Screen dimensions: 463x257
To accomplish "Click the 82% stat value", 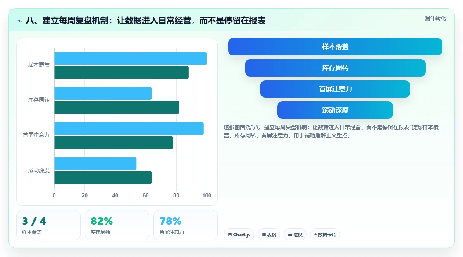I will pyautogui.click(x=102, y=221).
